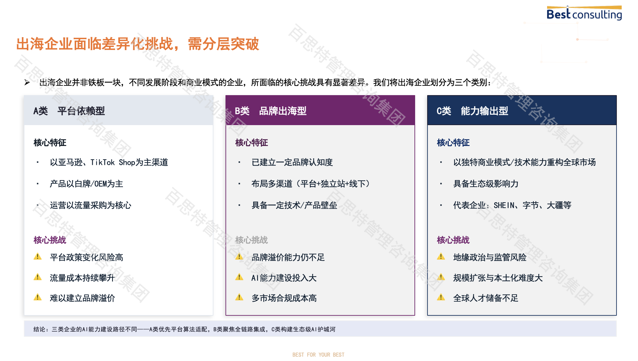Image resolution: width=638 pixels, height=361 pixels.
Task: Click the intro sentence 出海企业并非铁板一块
Action: pos(266,82)
